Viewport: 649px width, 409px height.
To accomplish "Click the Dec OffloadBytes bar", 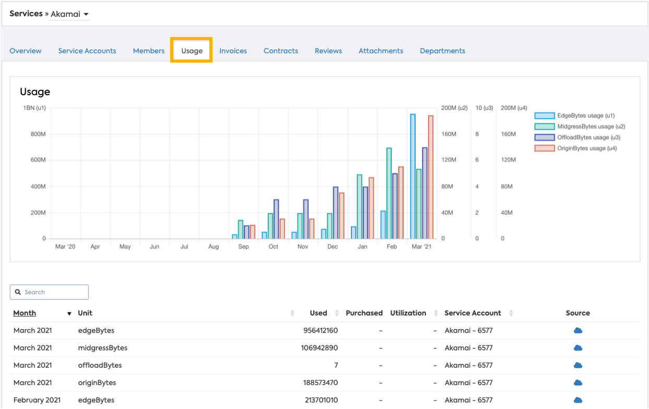I will (x=336, y=213).
